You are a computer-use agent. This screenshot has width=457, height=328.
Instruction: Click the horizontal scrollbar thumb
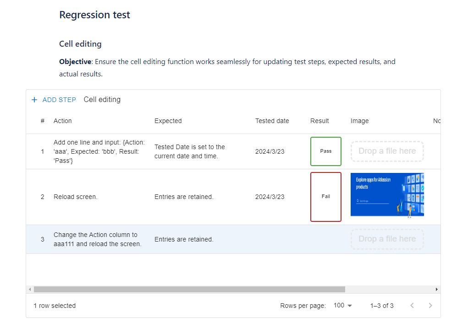pos(189,289)
